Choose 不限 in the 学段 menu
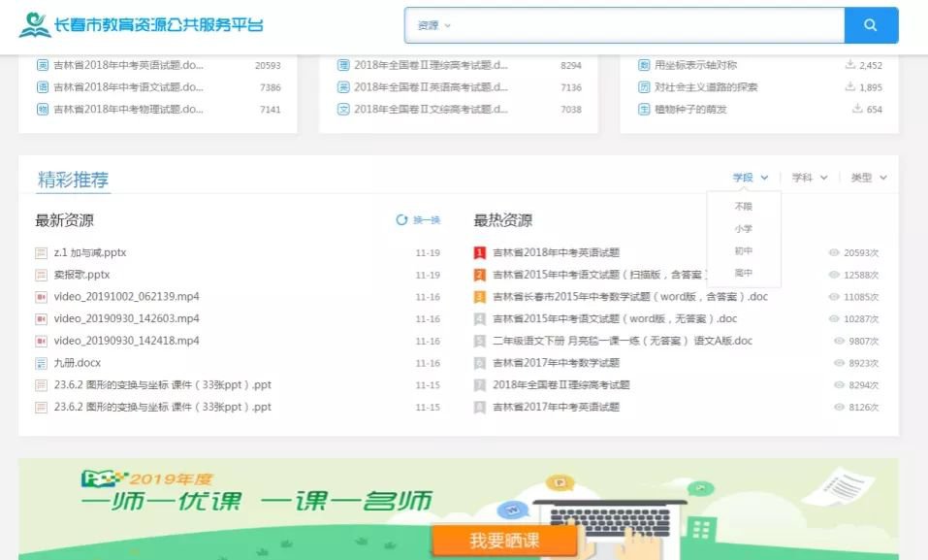This screenshot has height=560, width=928. pyautogui.click(x=743, y=207)
